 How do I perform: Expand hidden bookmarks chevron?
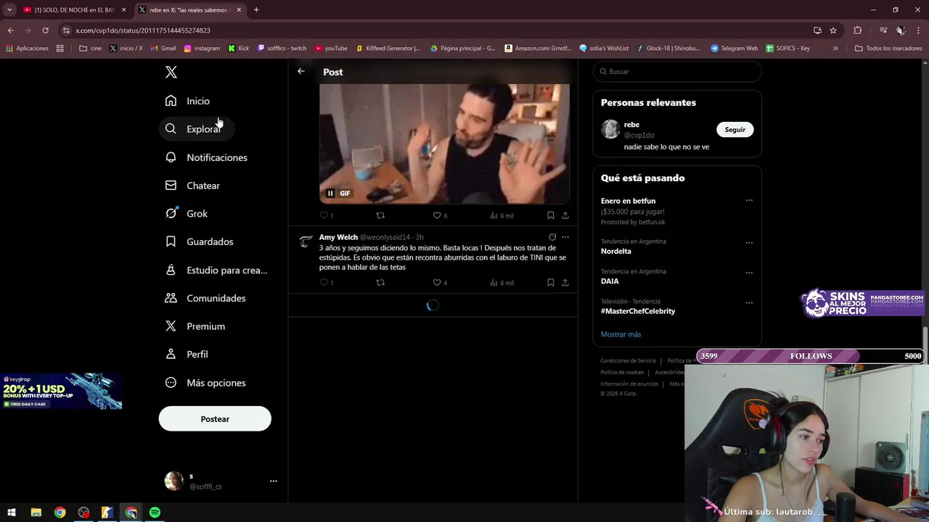[x=835, y=49]
